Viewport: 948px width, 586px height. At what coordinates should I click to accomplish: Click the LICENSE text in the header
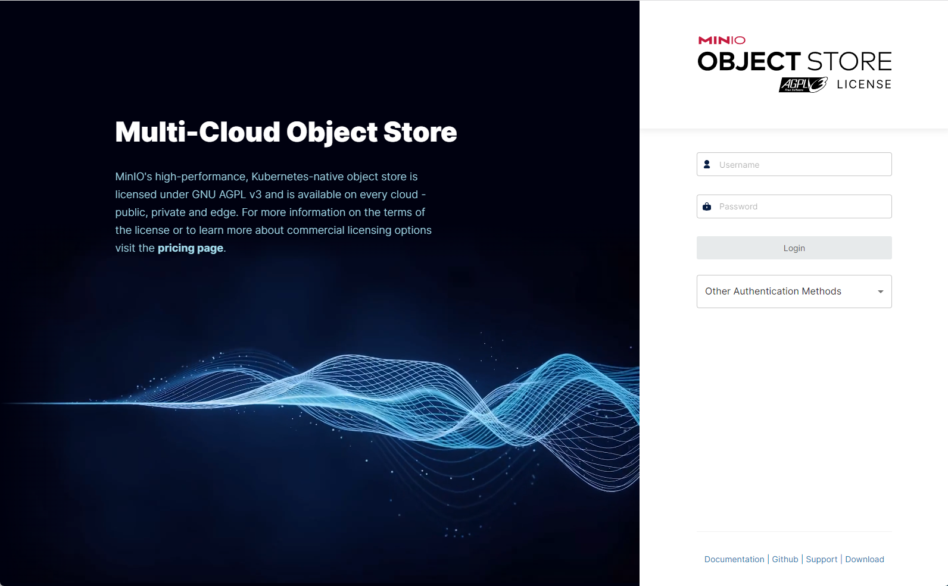(864, 84)
